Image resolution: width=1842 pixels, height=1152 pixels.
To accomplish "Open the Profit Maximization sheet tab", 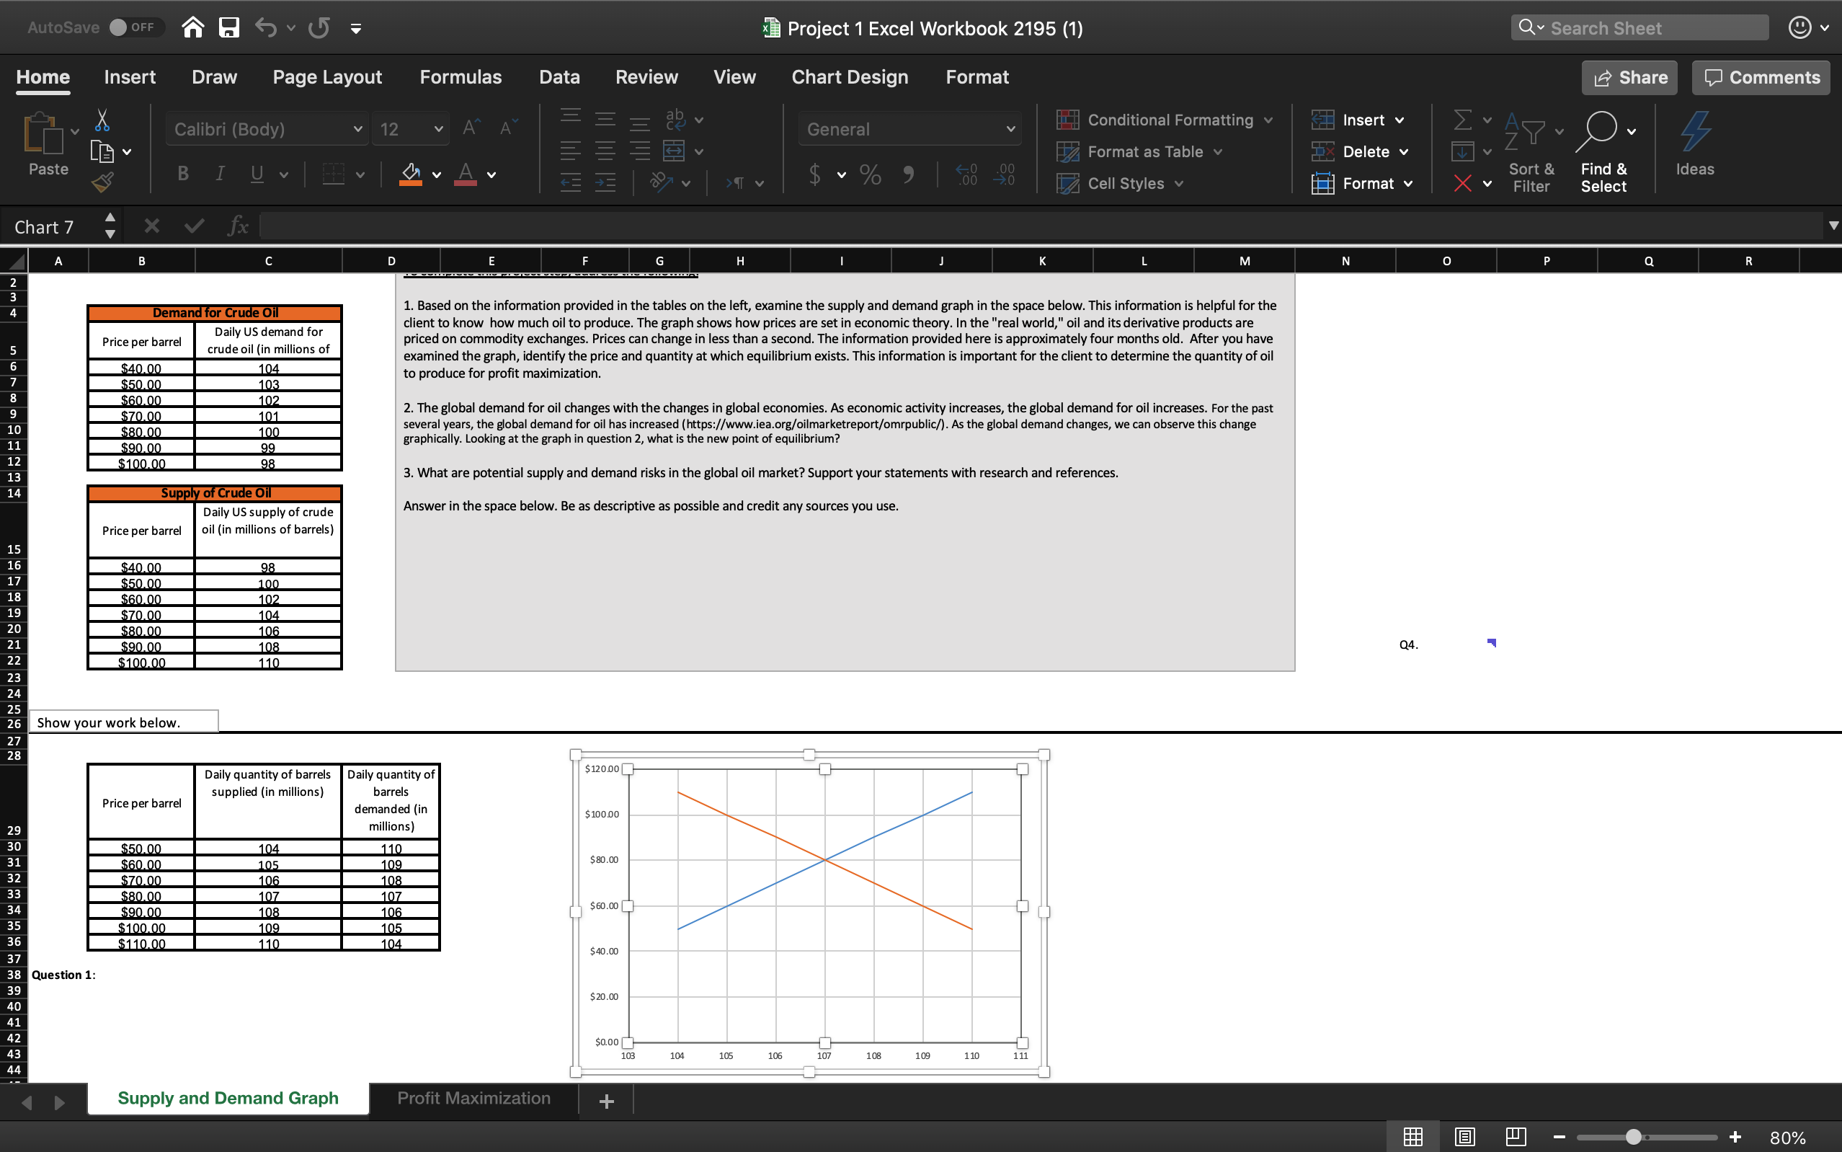I will click(473, 1098).
